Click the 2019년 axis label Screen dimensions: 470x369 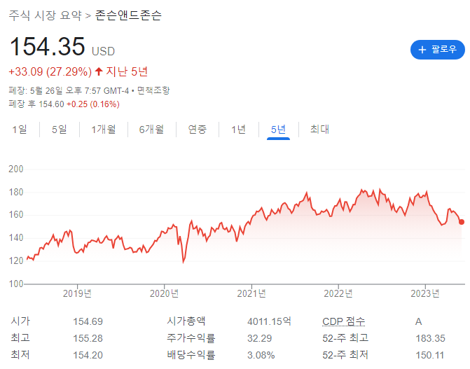point(77,293)
